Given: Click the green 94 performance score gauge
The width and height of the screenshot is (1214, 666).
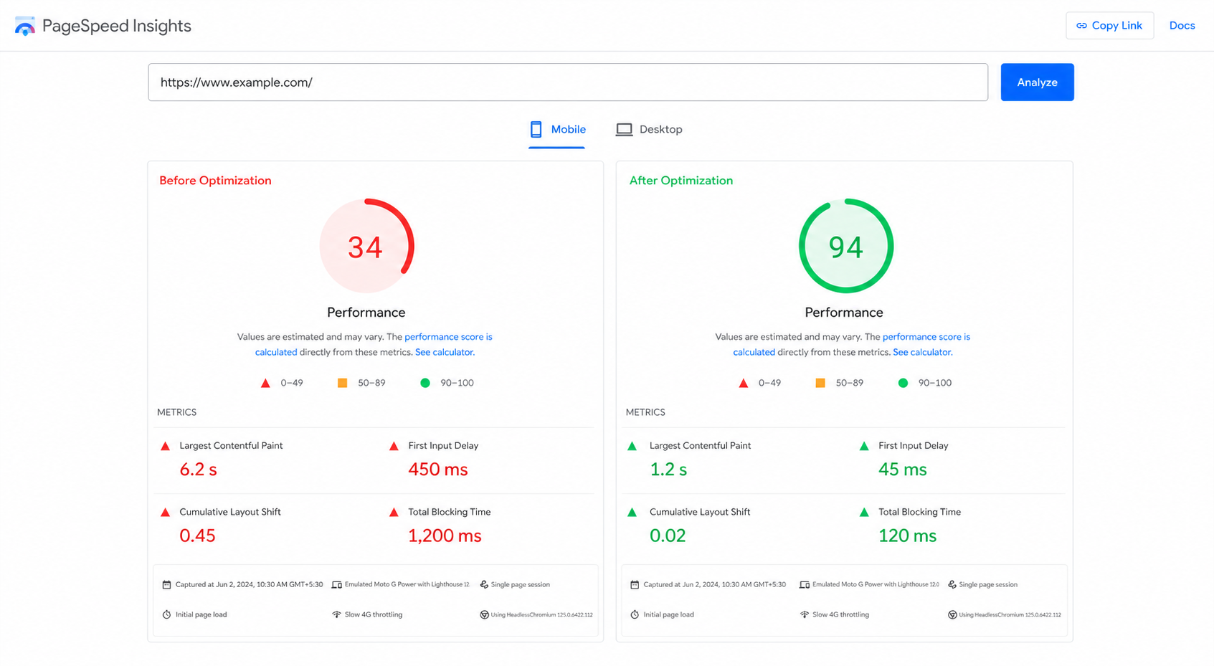Looking at the screenshot, I should [845, 246].
